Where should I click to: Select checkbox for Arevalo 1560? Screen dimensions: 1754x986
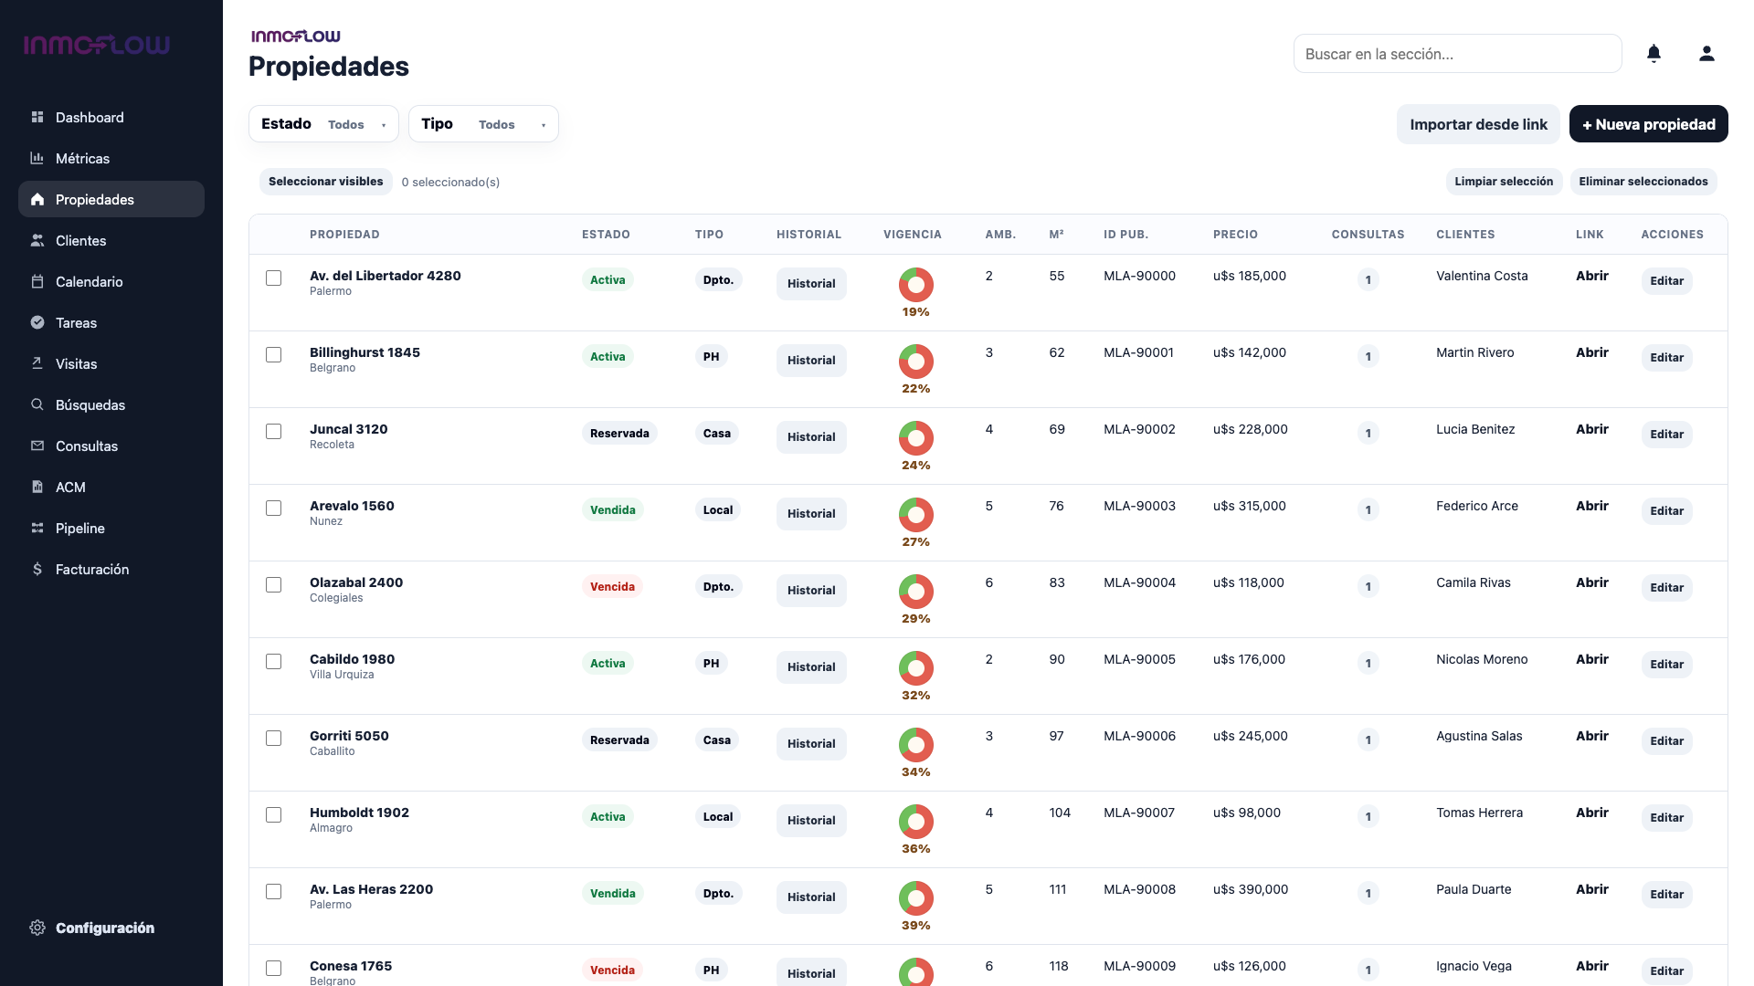tap(273, 508)
